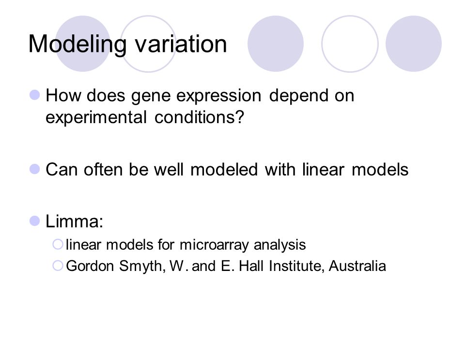
Task: Click 'linear models for microarray analysis' sub-item
Action: pyautogui.click(x=186, y=245)
